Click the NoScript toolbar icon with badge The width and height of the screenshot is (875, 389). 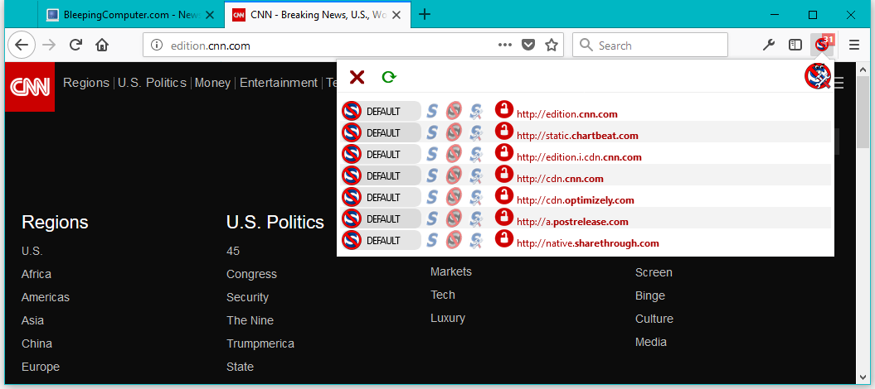coord(823,45)
